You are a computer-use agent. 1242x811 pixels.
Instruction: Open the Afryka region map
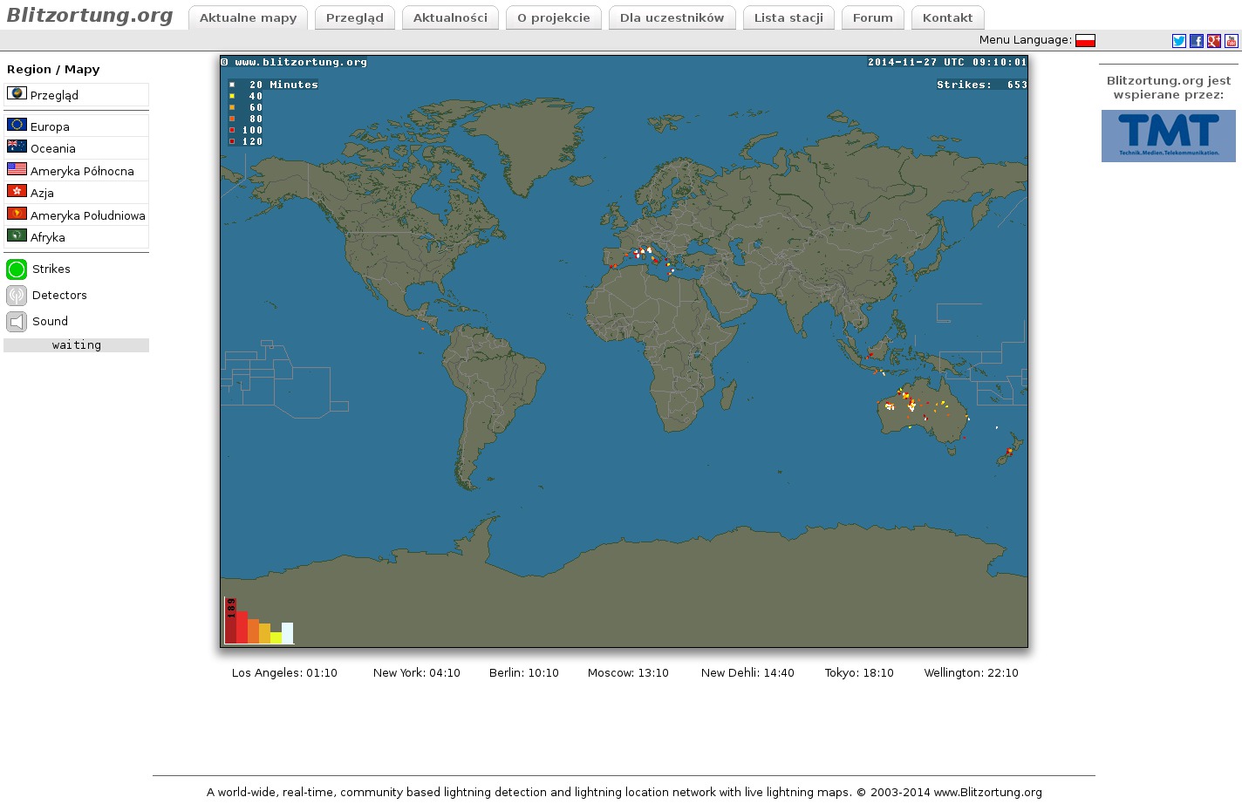click(47, 237)
